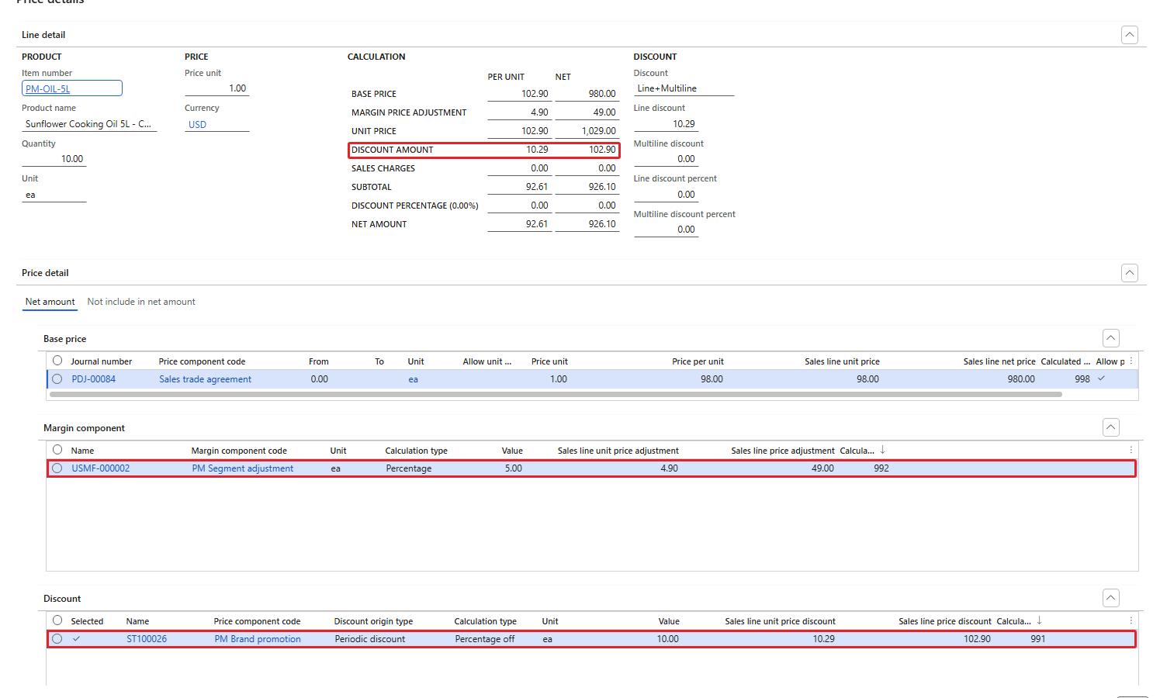Open the USD currency link
This screenshot has height=698, width=1160.
click(197, 125)
